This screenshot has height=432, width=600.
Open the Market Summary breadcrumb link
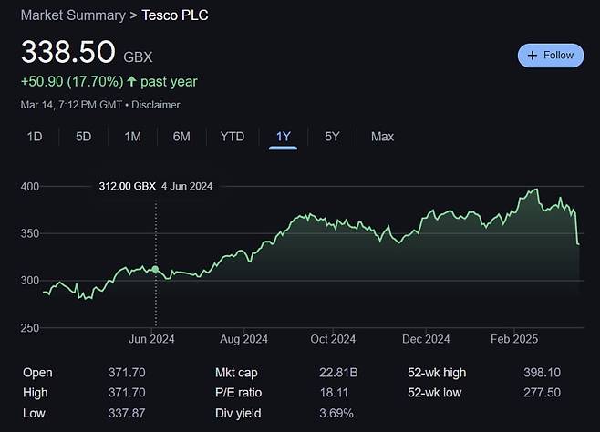(x=73, y=15)
